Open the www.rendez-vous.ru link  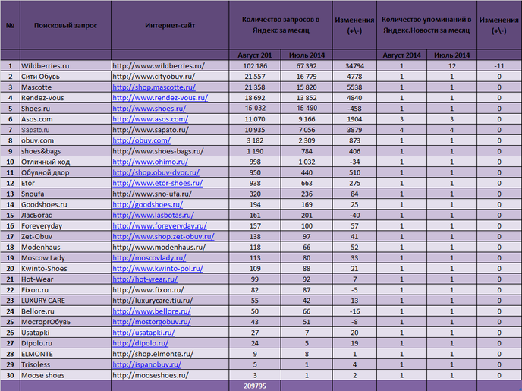coord(160,98)
